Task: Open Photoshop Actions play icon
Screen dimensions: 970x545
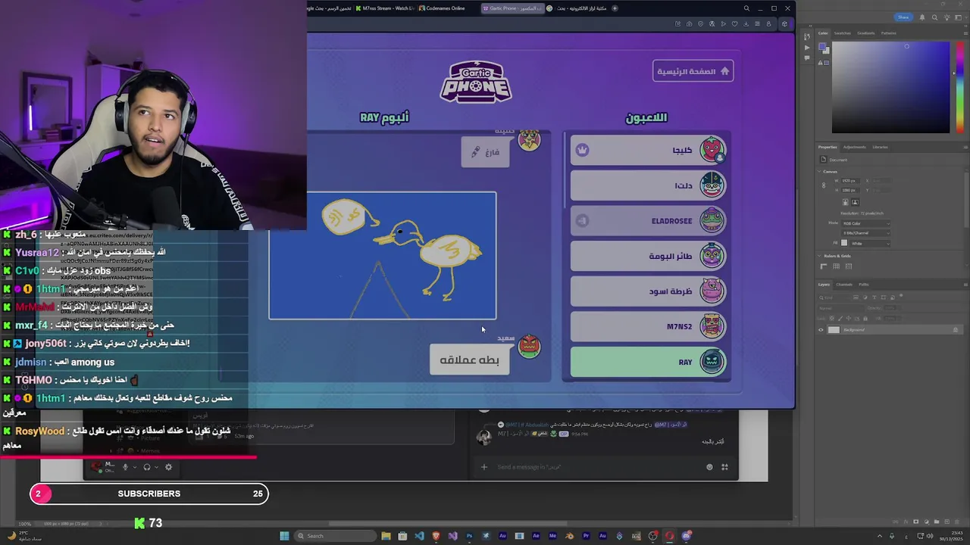Action: point(807,48)
